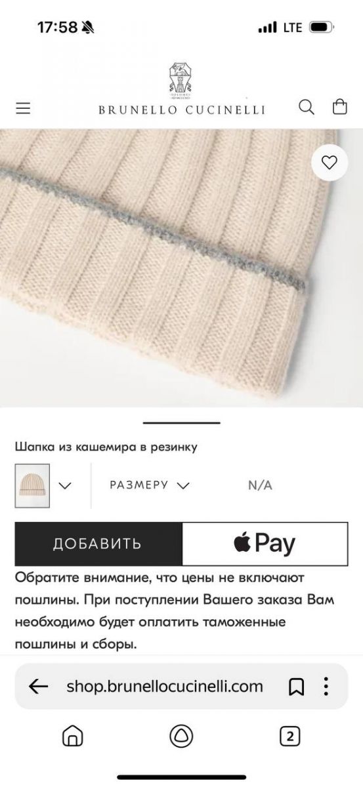
Task: Expand the color chevron dropdown
Action: coord(65,486)
